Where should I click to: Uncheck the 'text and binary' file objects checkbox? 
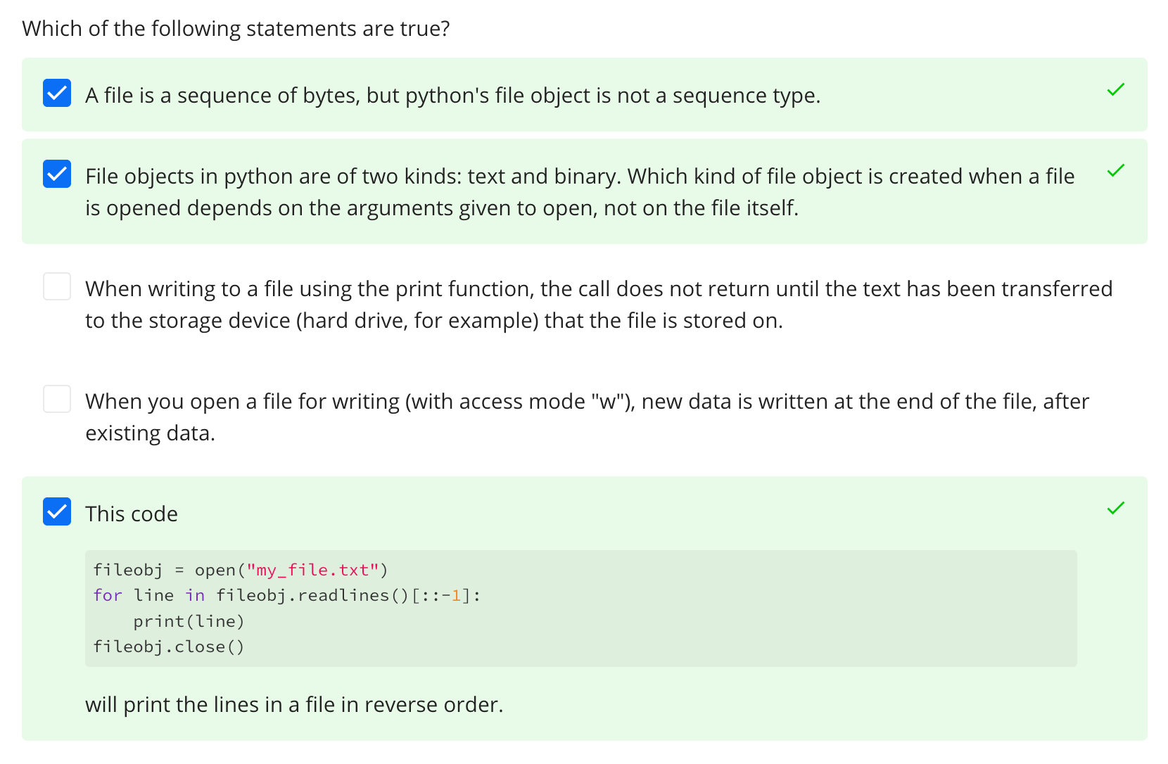[x=57, y=174]
